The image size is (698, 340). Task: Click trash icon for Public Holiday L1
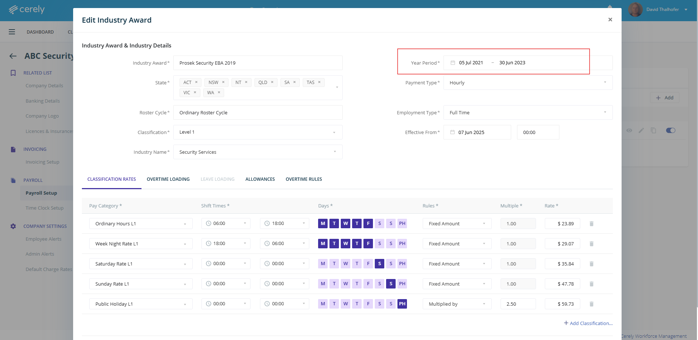click(591, 304)
